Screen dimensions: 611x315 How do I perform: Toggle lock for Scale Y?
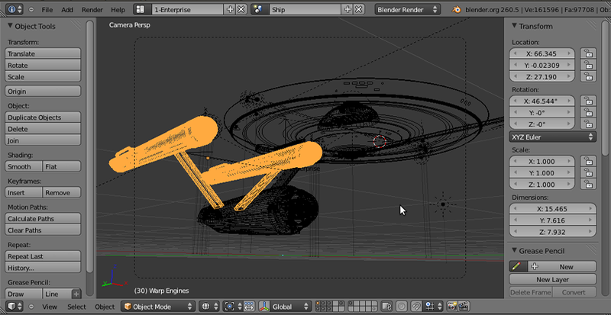(x=588, y=173)
